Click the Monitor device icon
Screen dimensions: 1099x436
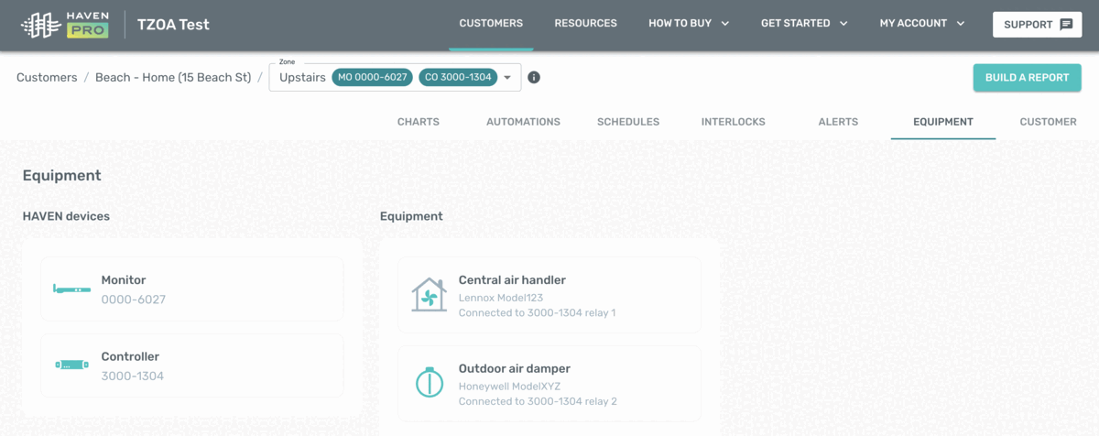[71, 289]
